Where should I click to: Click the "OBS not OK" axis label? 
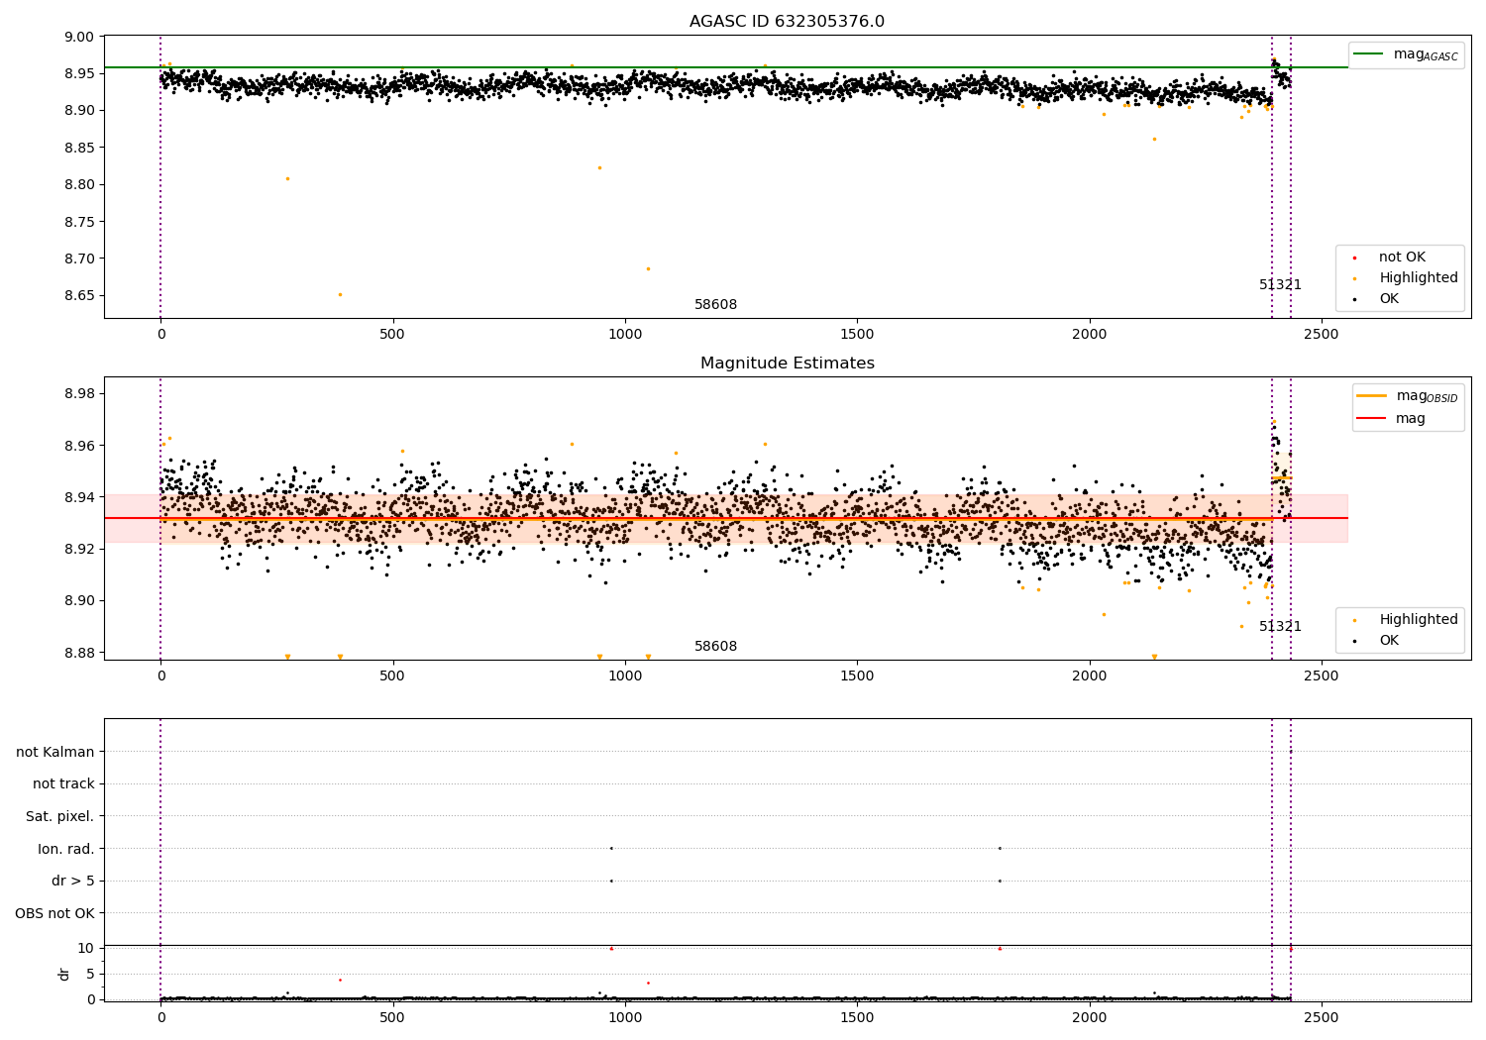(55, 914)
